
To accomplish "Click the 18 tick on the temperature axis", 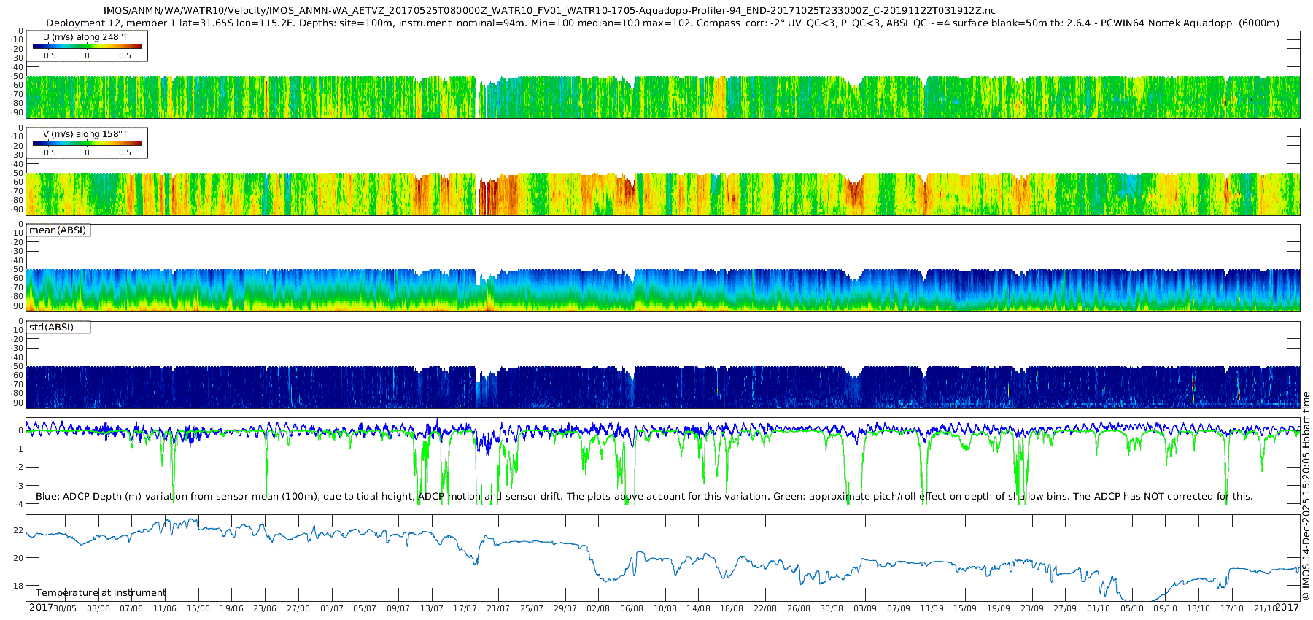I will pyautogui.click(x=18, y=586).
